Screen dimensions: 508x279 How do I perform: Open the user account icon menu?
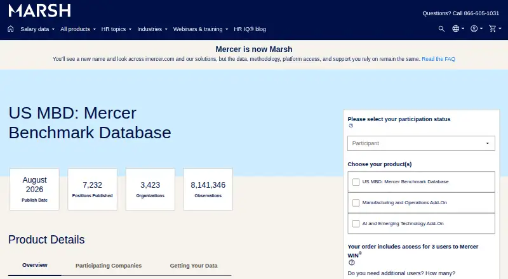[x=477, y=29]
